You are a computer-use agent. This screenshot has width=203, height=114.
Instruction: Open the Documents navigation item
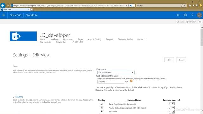(x=68, y=39)
